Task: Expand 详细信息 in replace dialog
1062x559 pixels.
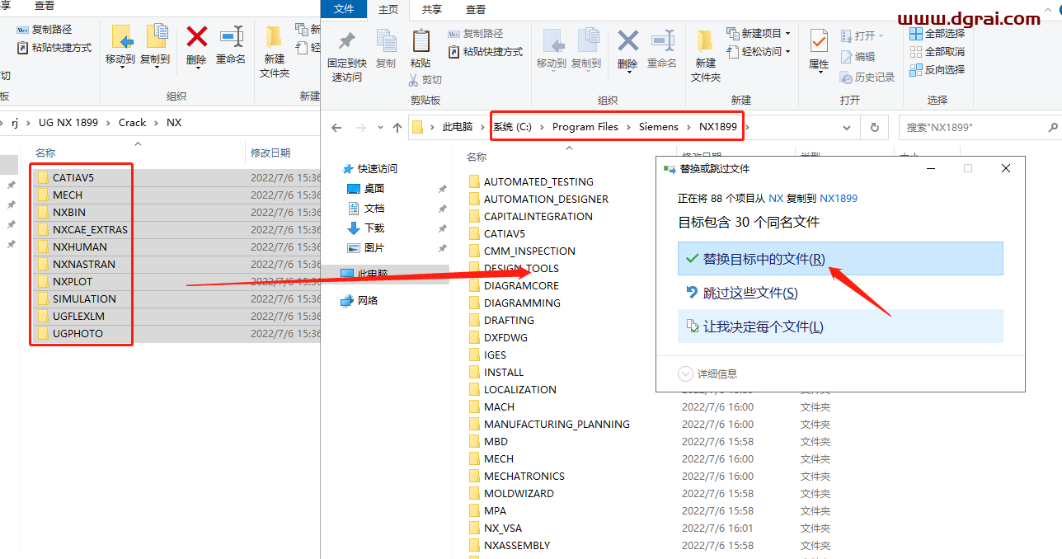Action: pyautogui.click(x=707, y=373)
